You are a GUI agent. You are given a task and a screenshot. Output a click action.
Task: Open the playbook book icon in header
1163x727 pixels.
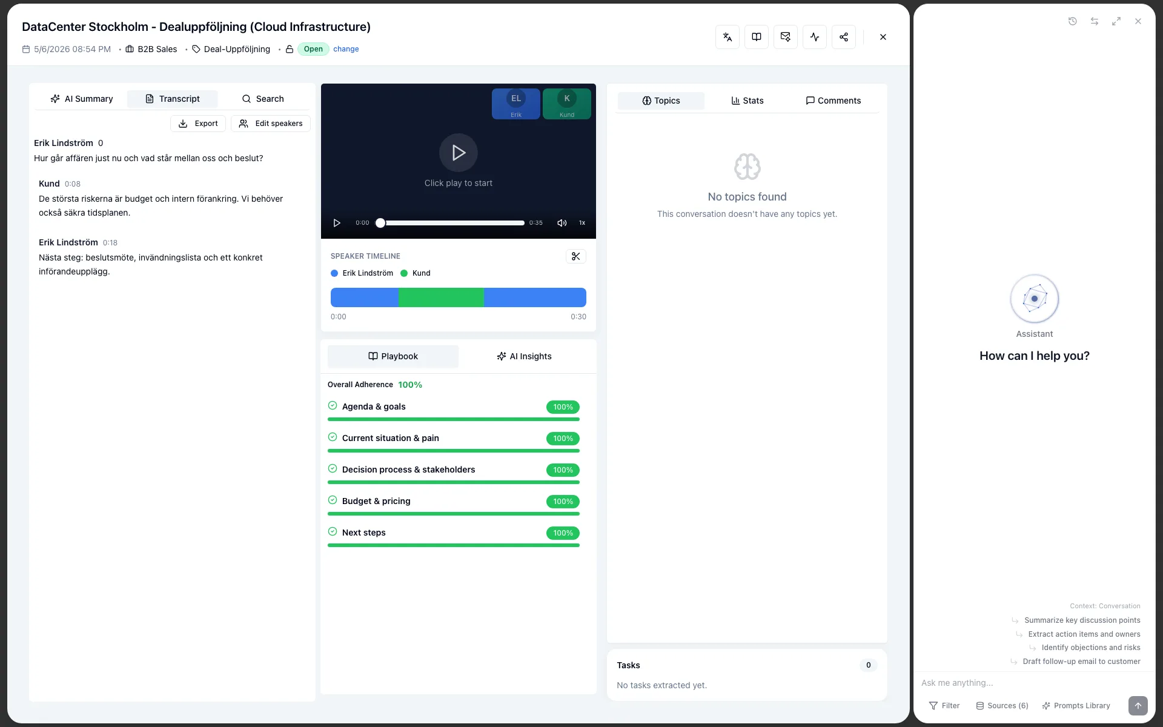pyautogui.click(x=757, y=37)
